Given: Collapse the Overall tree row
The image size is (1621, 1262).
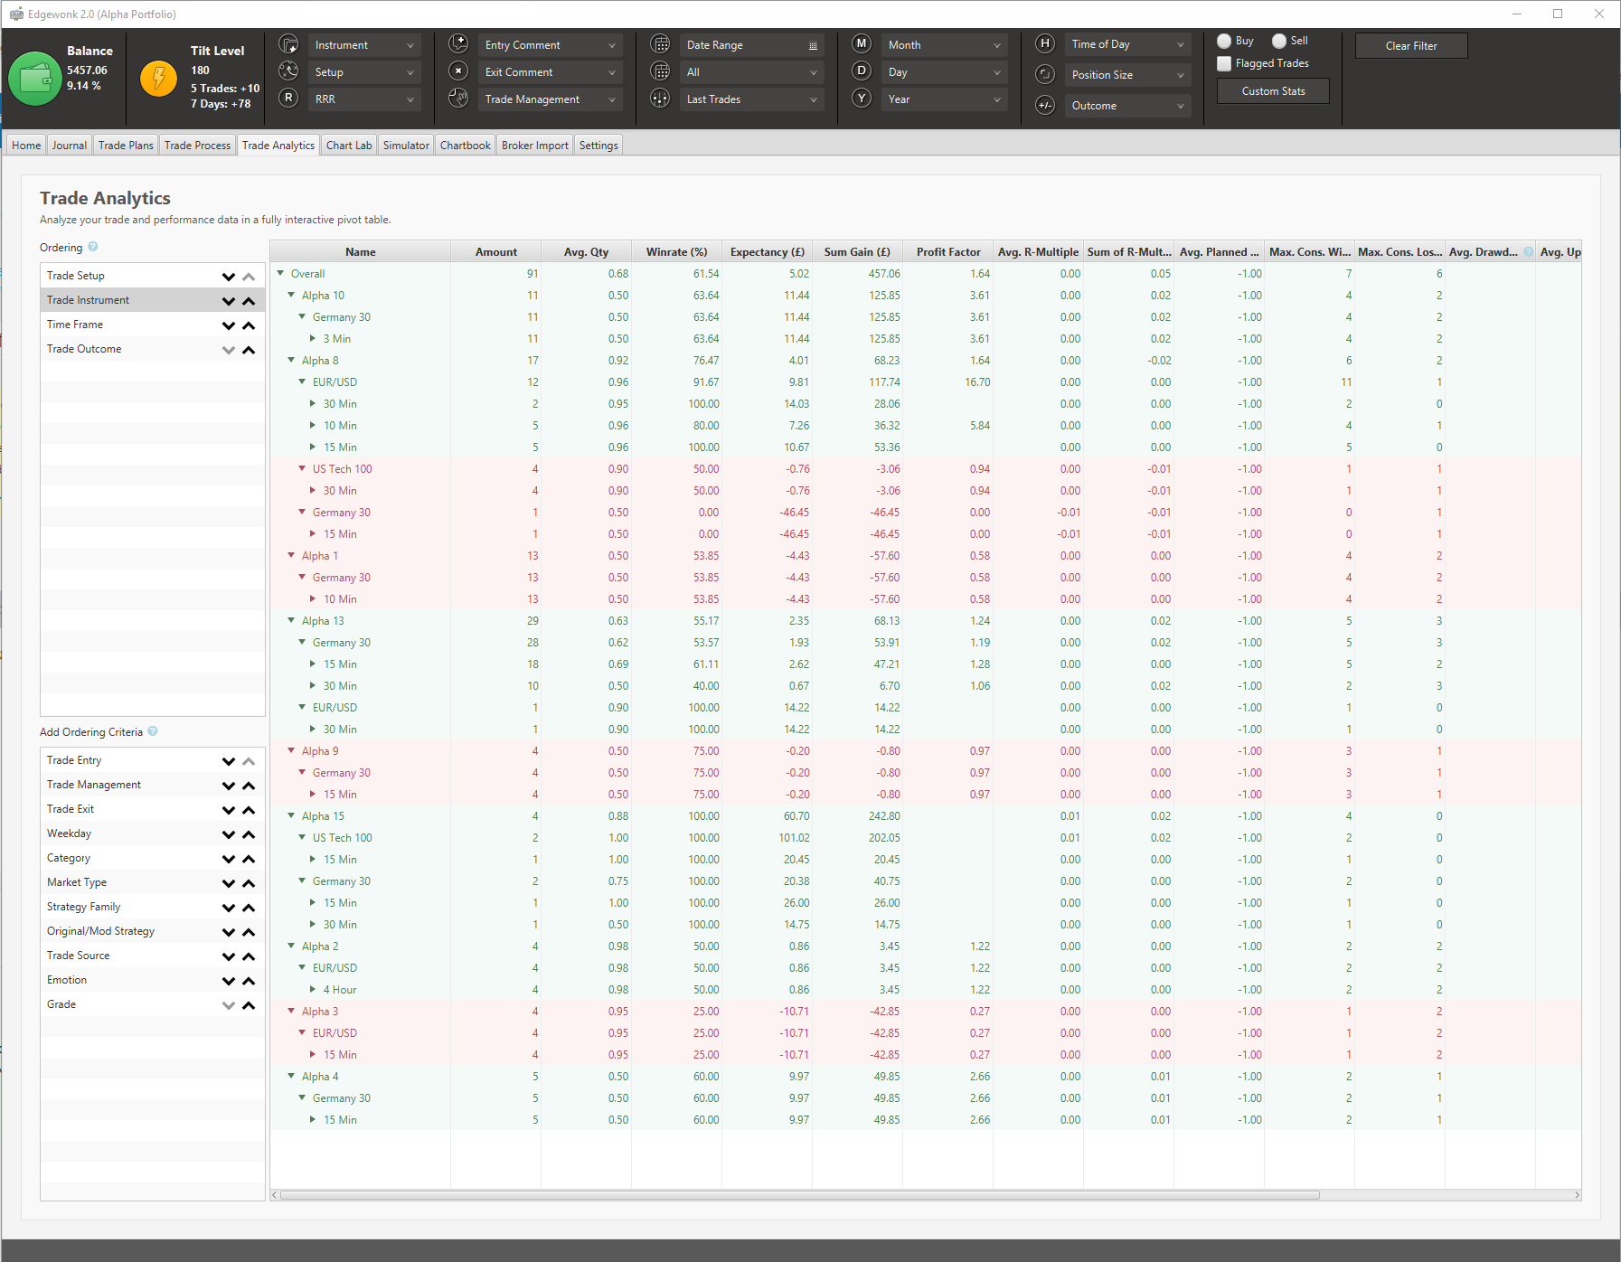Looking at the screenshot, I should pos(281,273).
